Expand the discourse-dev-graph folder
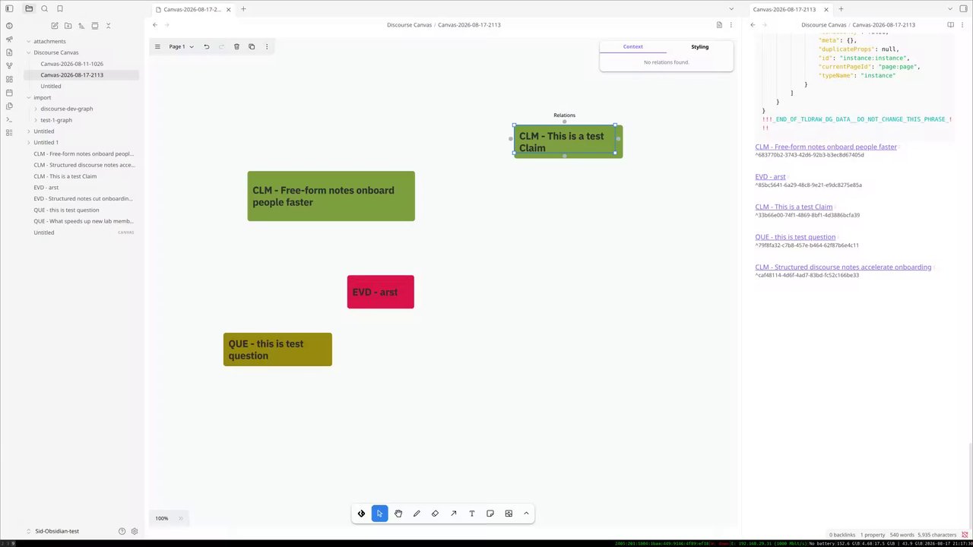Screen dimensions: 973x547 [36, 109]
